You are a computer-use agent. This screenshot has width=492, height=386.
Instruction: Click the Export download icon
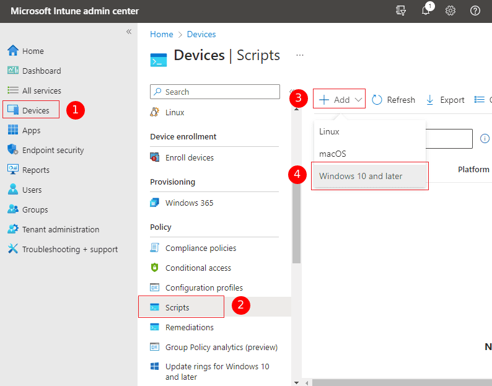click(430, 100)
